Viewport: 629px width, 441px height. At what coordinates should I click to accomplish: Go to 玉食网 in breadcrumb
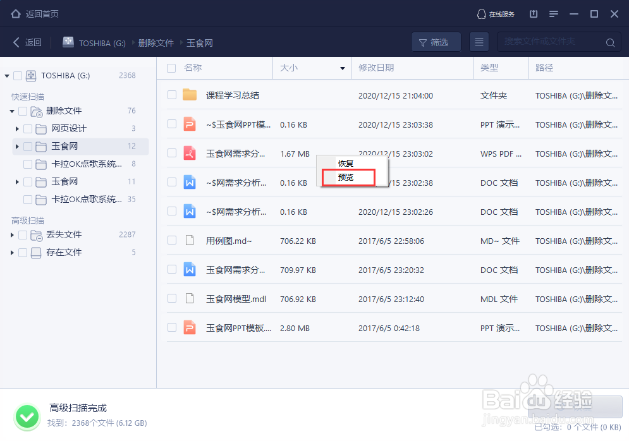[x=199, y=43]
